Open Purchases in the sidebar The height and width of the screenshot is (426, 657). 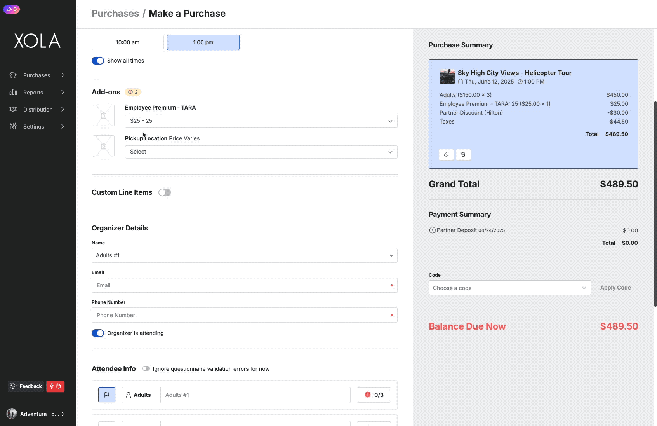tap(37, 75)
